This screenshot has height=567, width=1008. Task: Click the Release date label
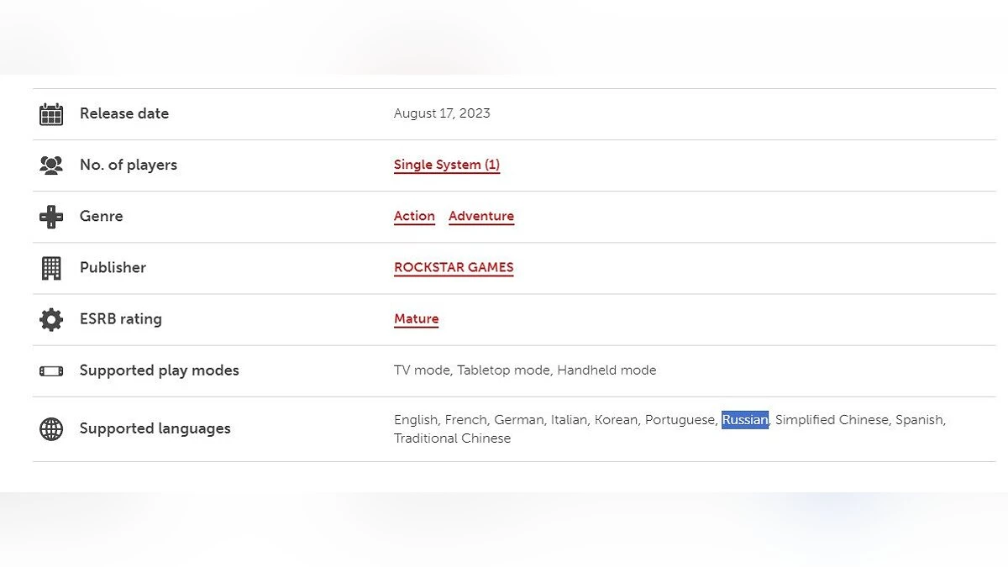coord(124,113)
